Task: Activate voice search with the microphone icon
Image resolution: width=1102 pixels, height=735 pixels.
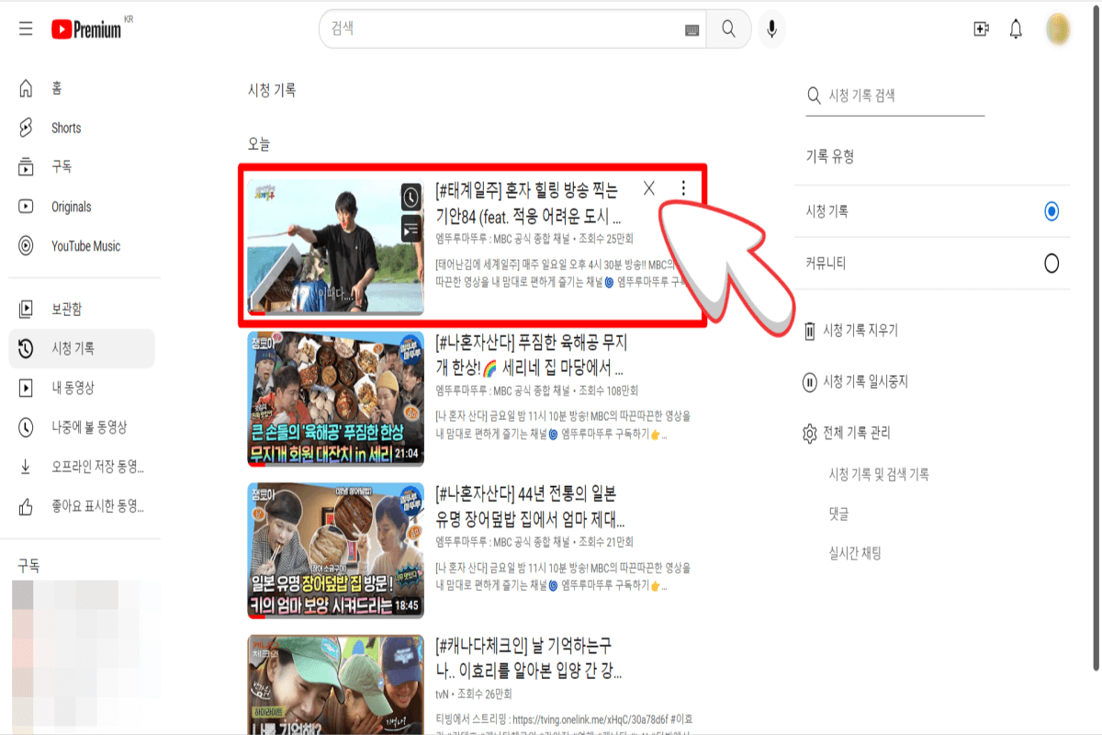Action: click(x=771, y=28)
